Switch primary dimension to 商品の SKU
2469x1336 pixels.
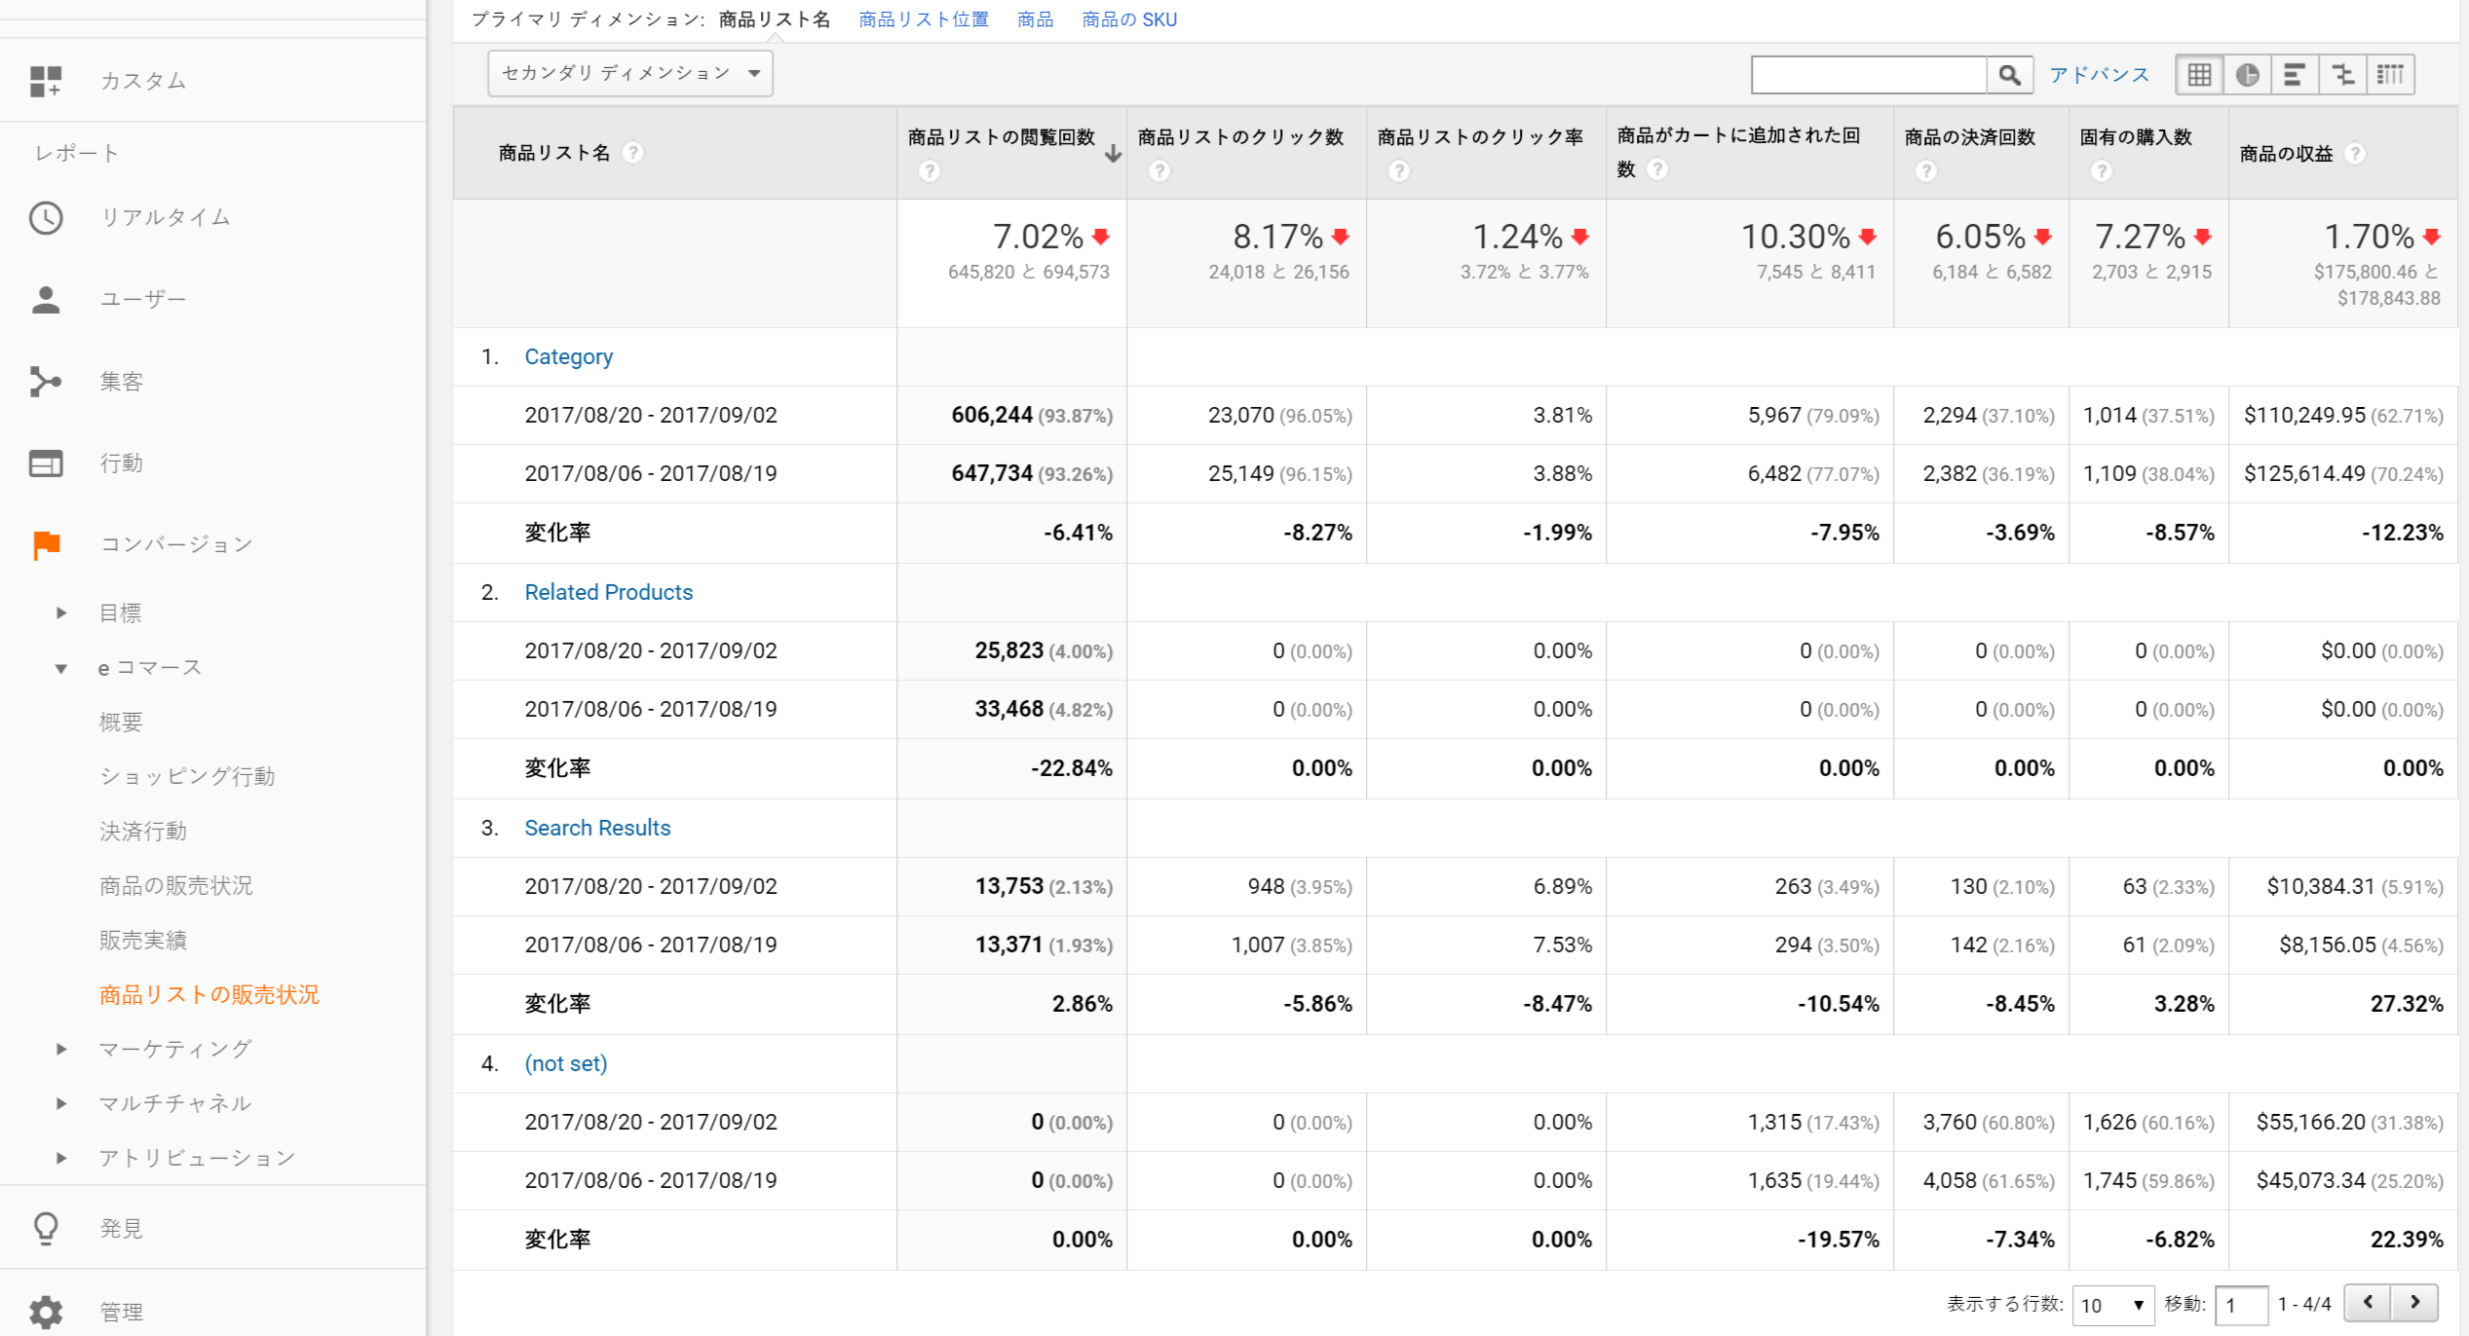1129,19
